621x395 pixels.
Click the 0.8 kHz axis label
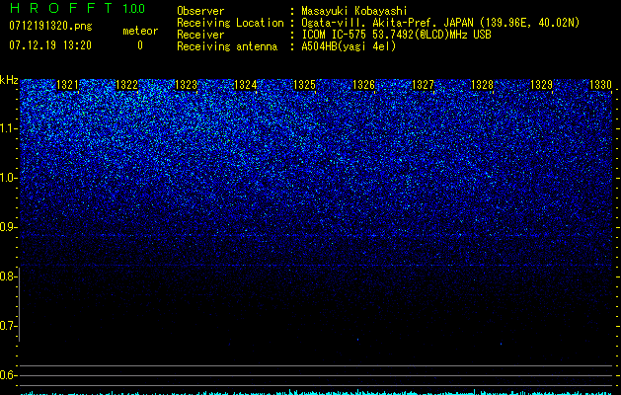point(8,276)
